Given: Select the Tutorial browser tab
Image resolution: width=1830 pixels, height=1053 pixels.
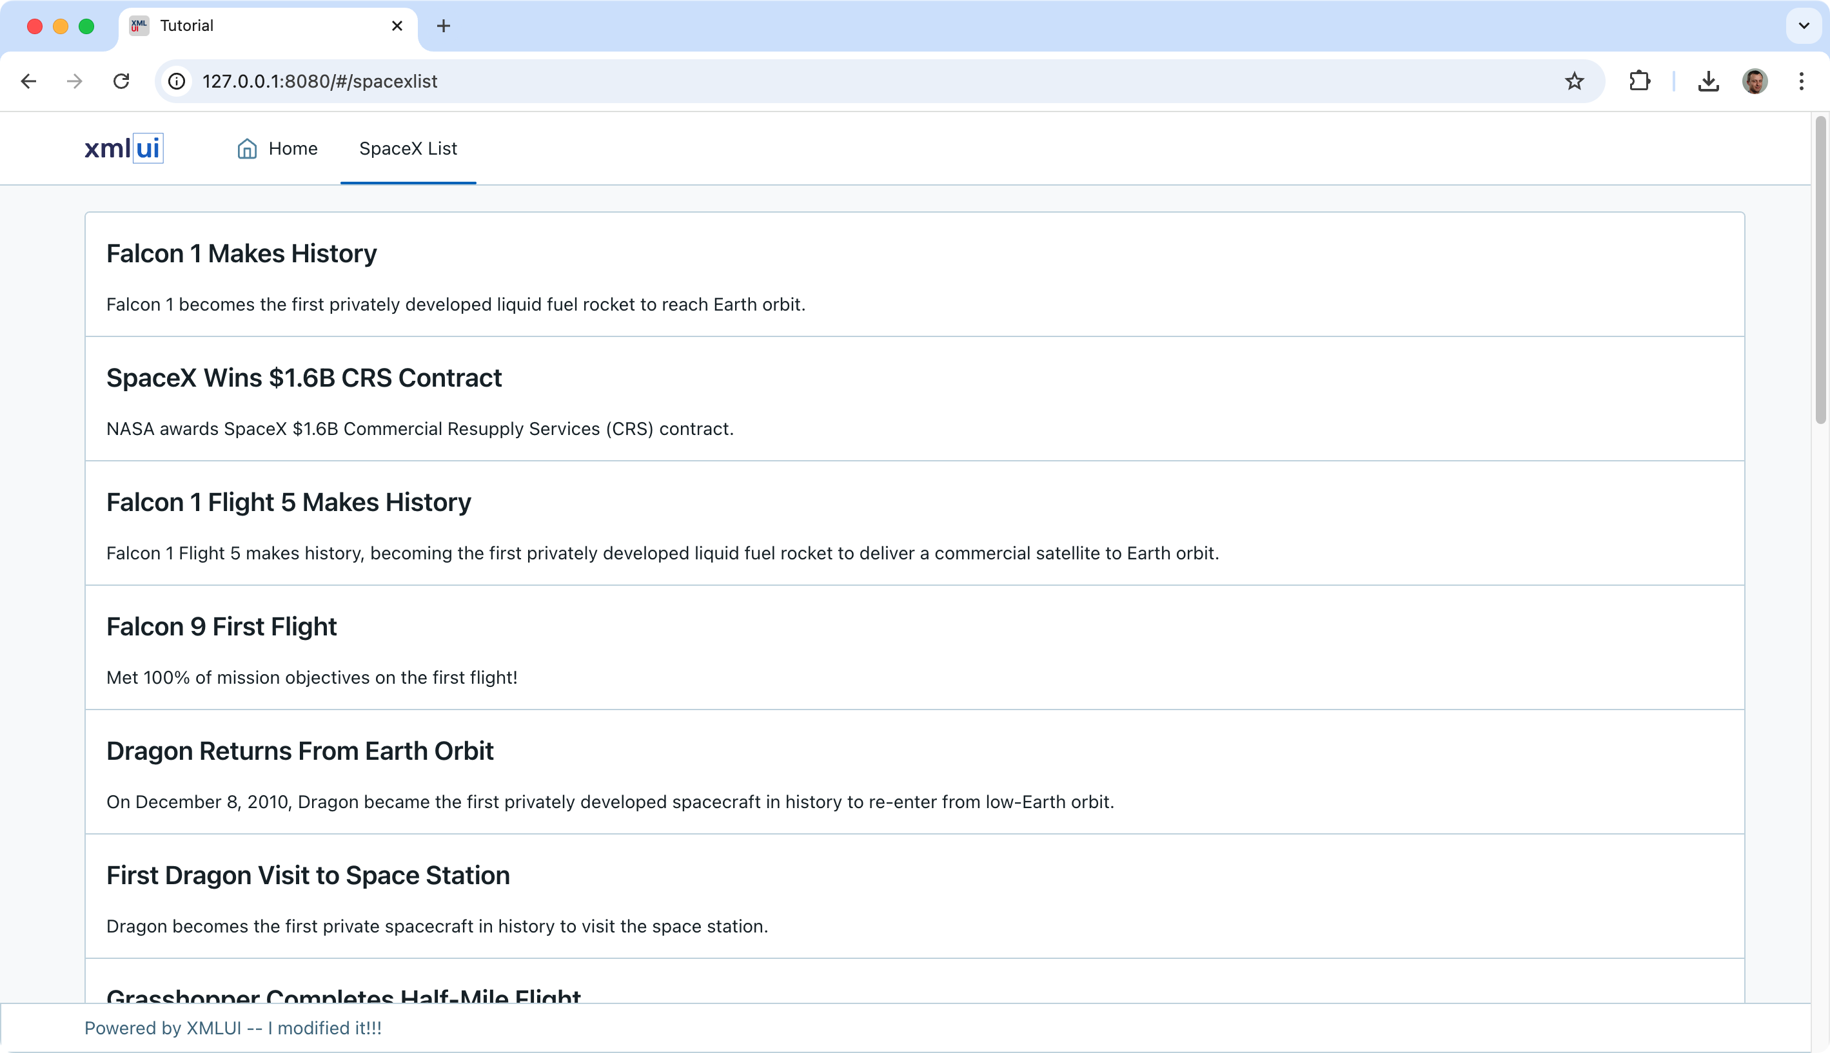Looking at the screenshot, I should tap(268, 26).
